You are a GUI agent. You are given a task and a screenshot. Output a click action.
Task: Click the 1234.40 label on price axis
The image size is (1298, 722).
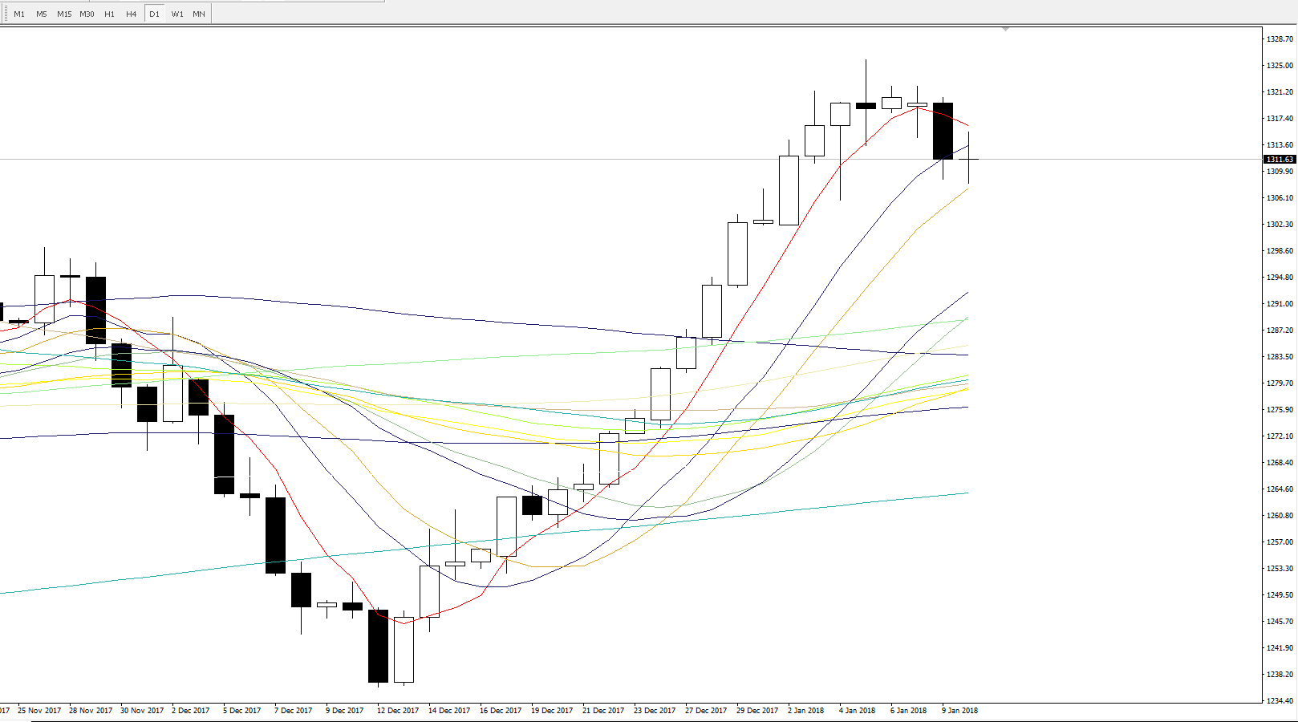pos(1280,701)
